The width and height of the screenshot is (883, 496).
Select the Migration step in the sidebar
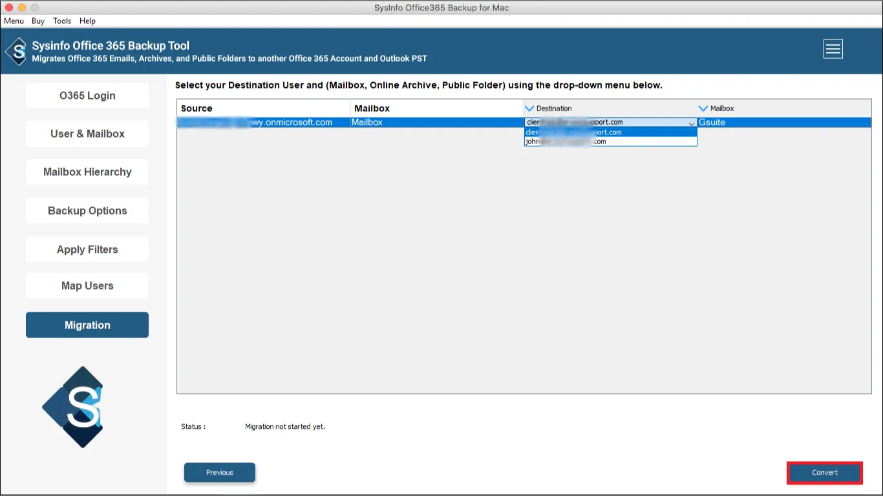(x=87, y=325)
